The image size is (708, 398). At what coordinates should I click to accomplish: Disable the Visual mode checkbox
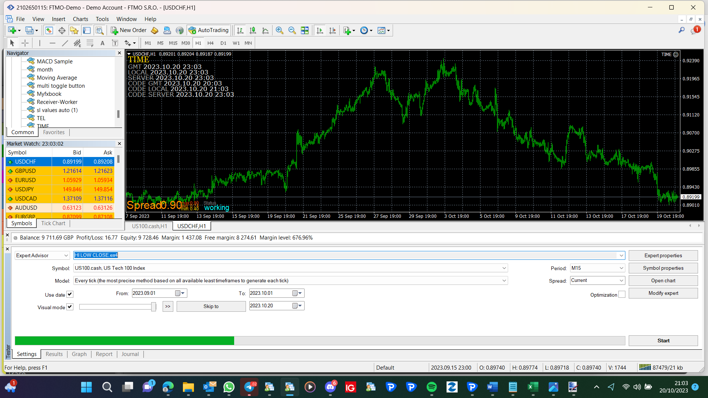click(70, 307)
